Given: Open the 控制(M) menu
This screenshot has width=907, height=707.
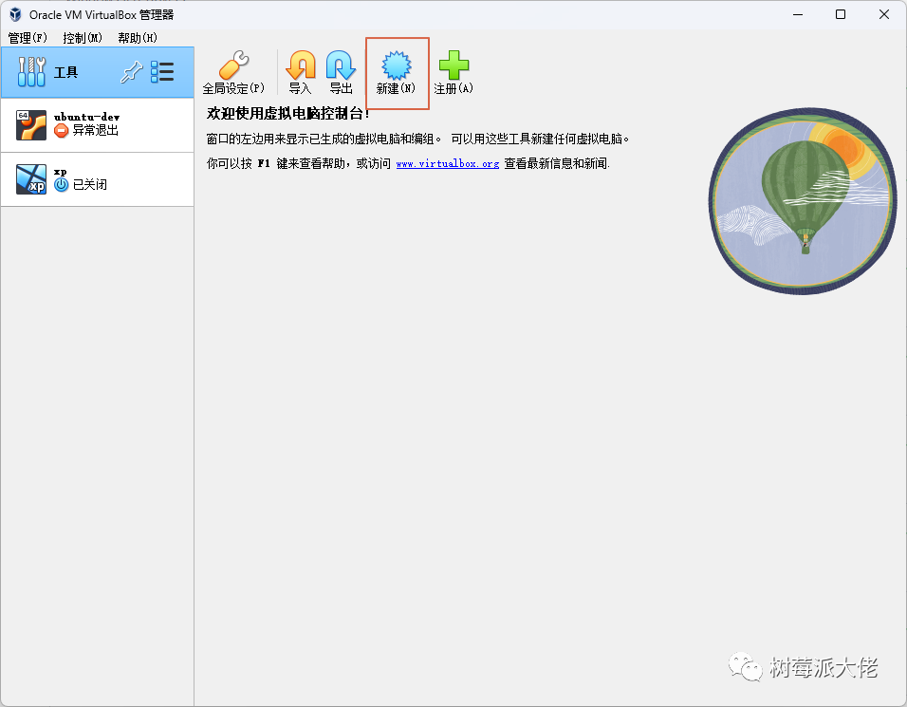Looking at the screenshot, I should coord(83,38).
